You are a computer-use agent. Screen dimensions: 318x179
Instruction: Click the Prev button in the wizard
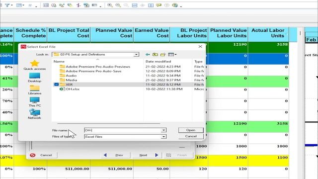pos(116,155)
